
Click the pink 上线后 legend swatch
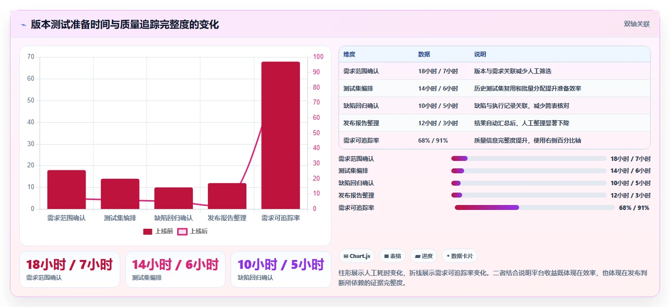point(183,231)
